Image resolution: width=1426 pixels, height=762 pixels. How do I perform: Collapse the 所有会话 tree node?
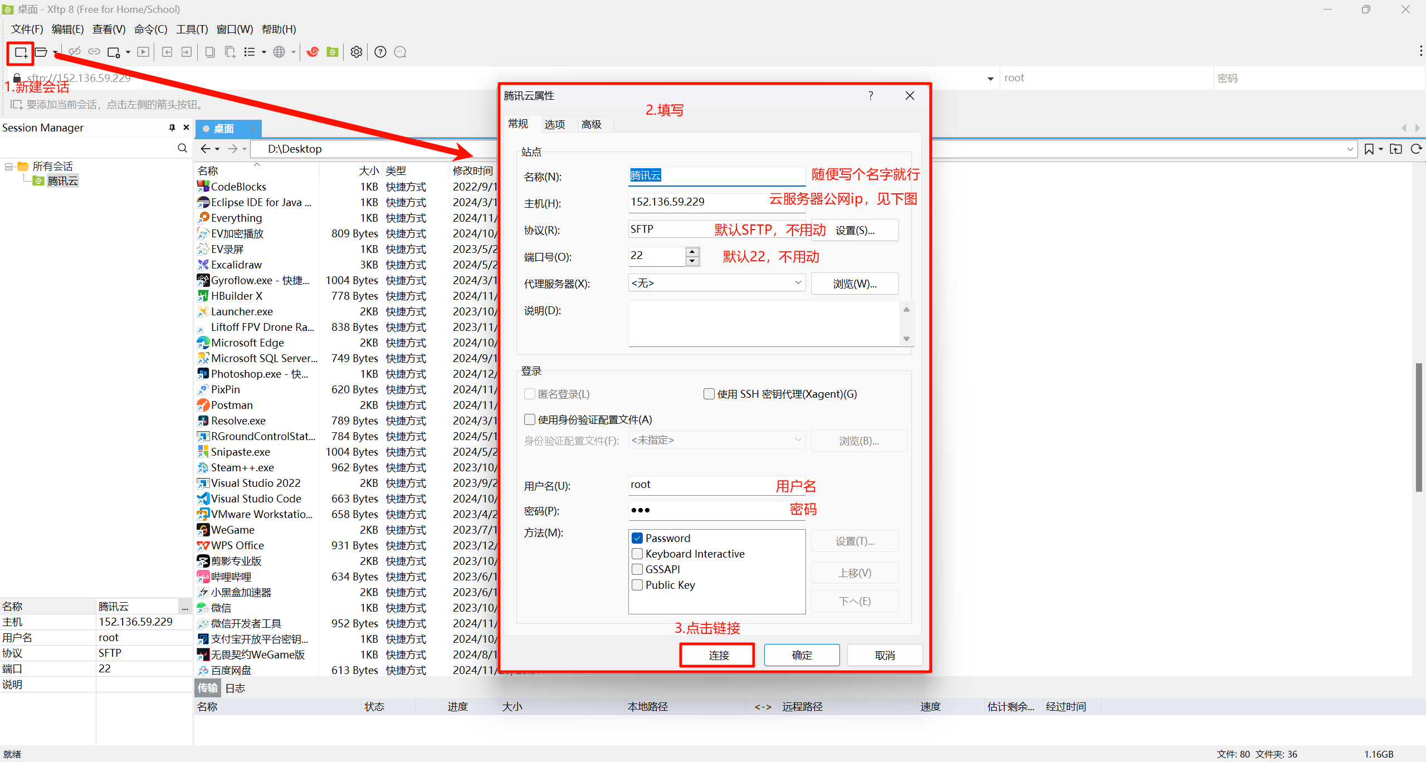(x=8, y=167)
